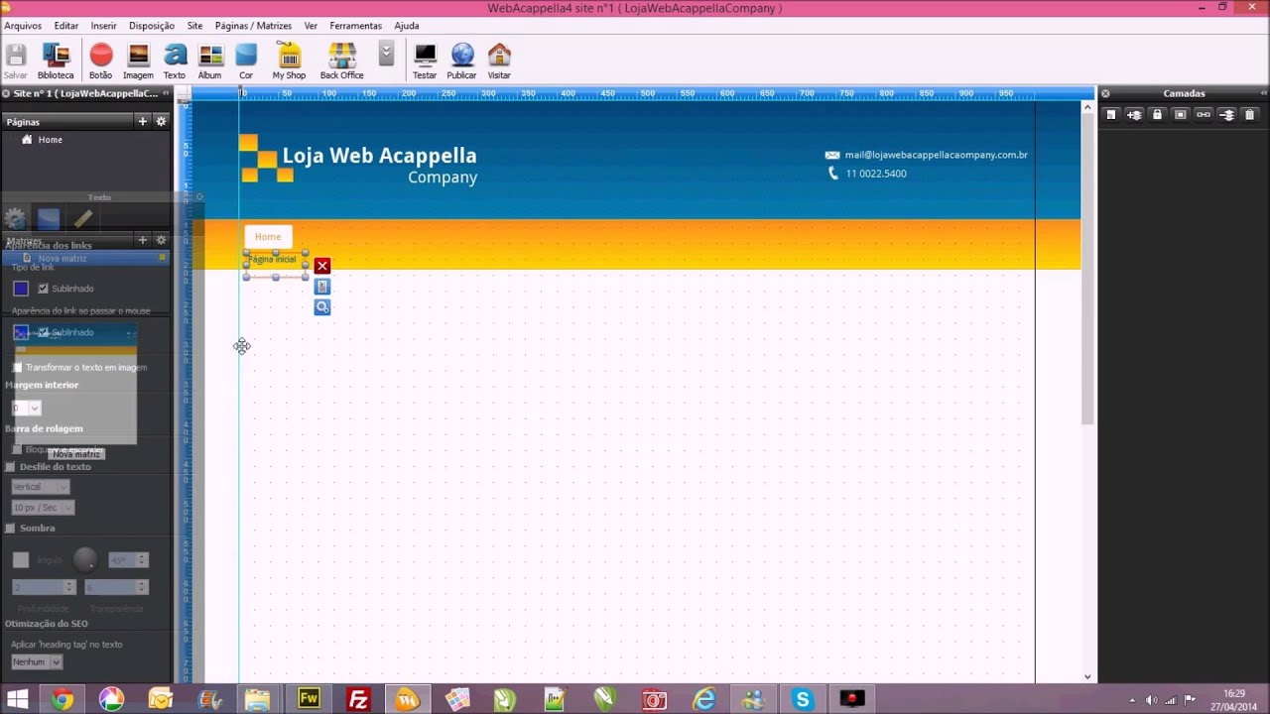Viewport: 1270px width, 714px height.
Task: Enable the Sombra checkbox
Action: pyautogui.click(x=11, y=529)
